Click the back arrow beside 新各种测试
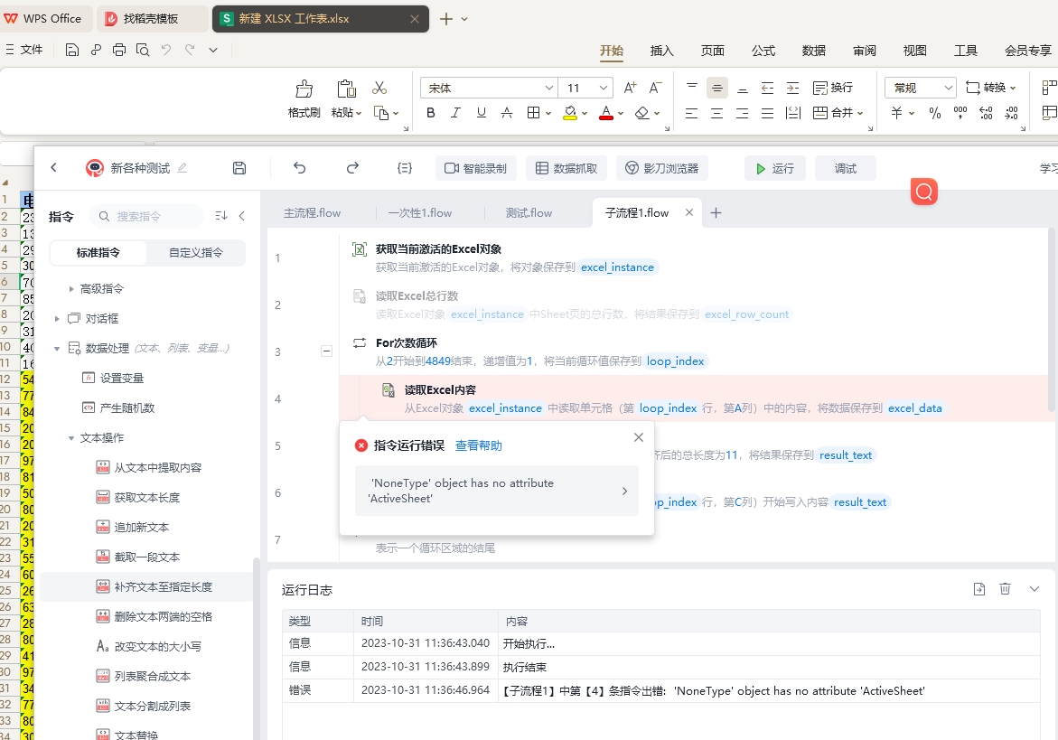The width and height of the screenshot is (1058, 740). (x=54, y=167)
